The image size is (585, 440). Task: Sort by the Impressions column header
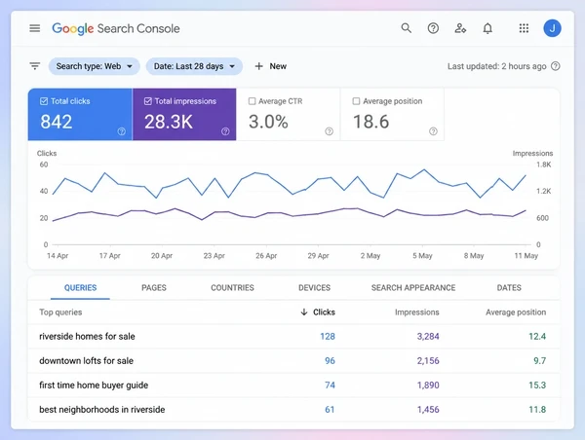(416, 312)
